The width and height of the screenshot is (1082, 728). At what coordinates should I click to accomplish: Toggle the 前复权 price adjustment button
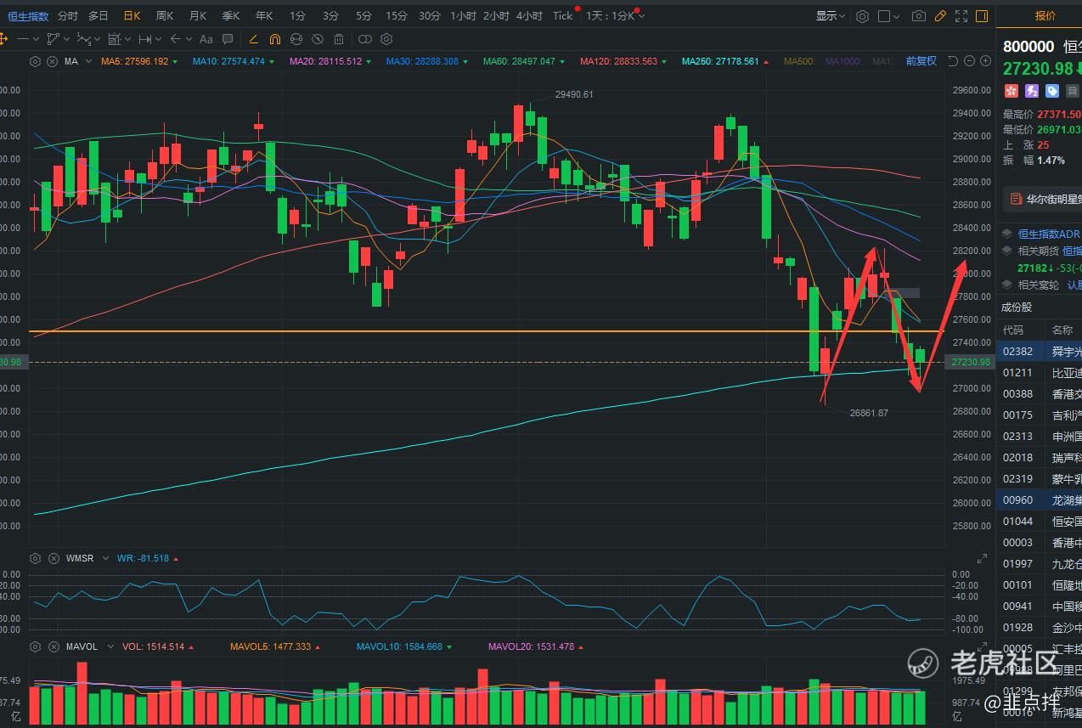[921, 61]
